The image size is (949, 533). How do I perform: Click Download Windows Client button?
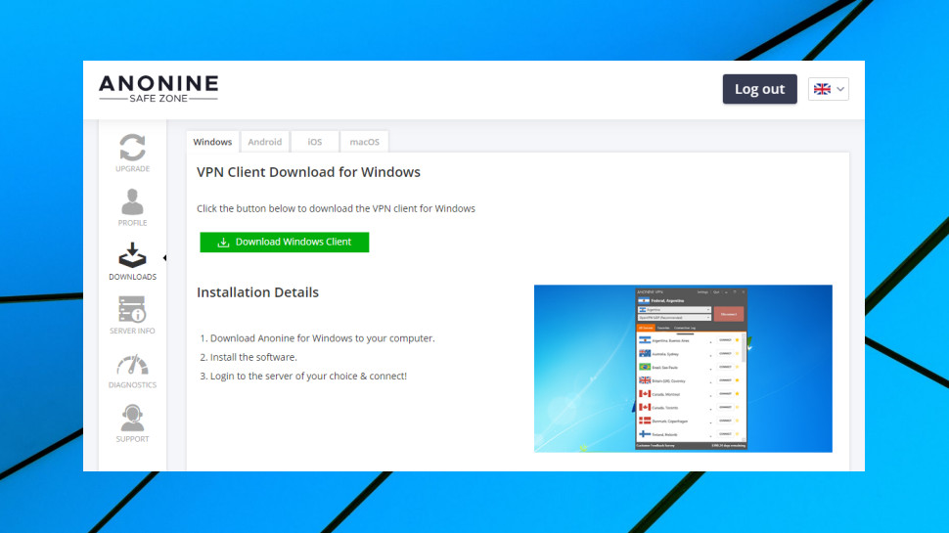coord(285,242)
